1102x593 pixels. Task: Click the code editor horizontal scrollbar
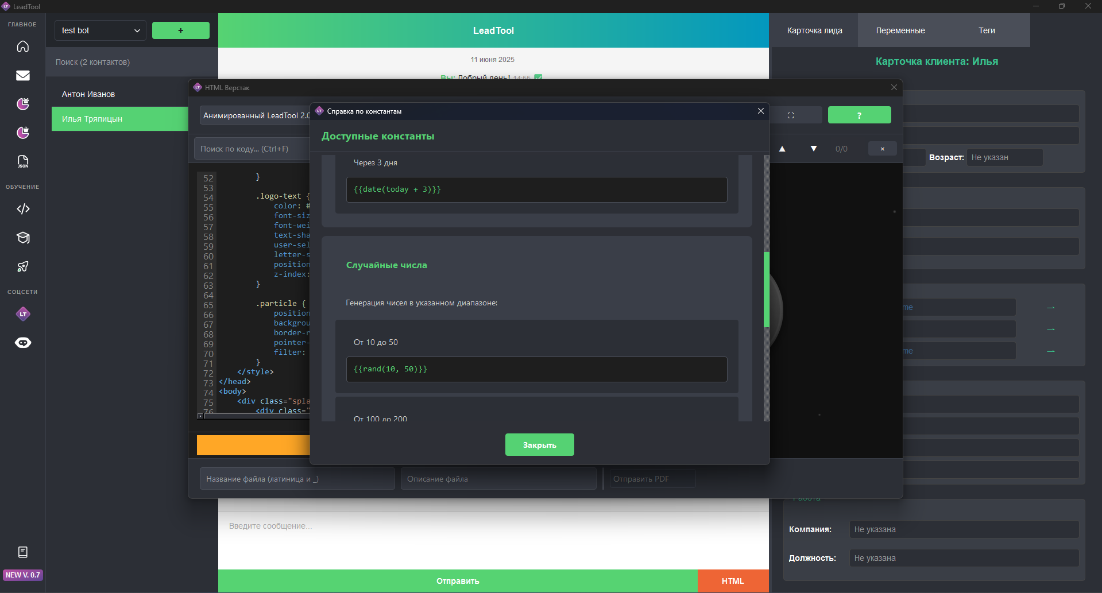click(257, 416)
